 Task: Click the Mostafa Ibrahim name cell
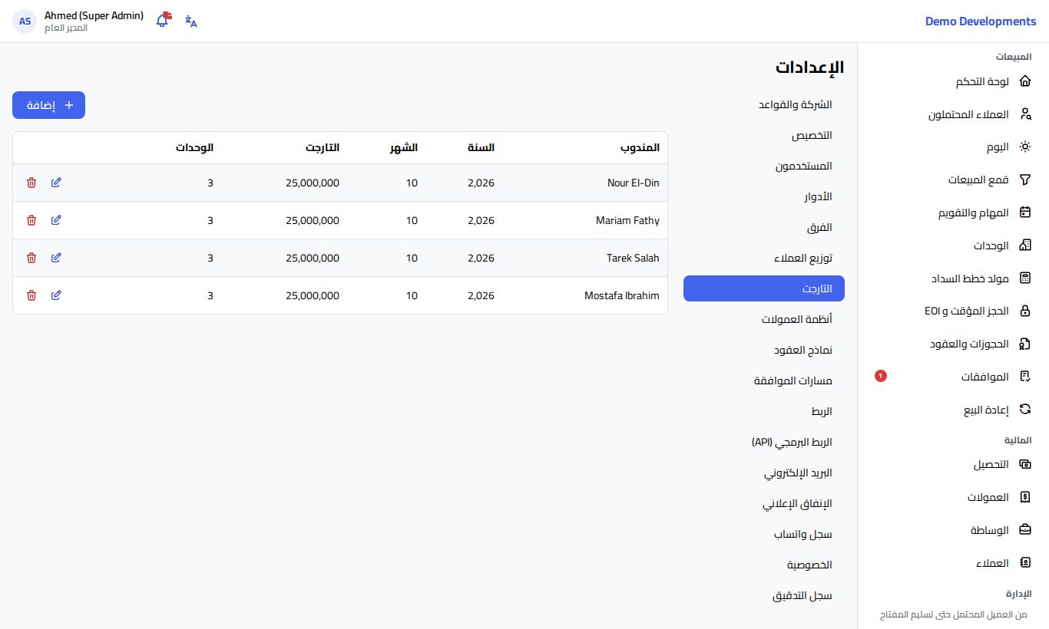pyautogui.click(x=621, y=295)
